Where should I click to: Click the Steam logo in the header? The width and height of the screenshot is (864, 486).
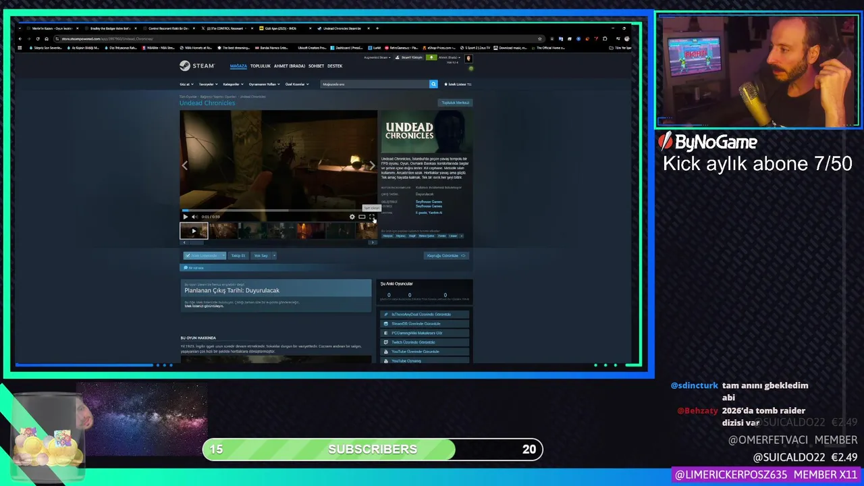[196, 66]
